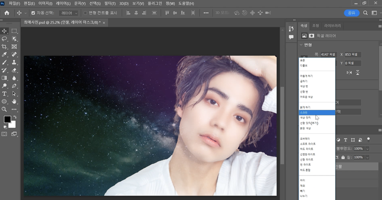Open the 이미지(I) menu
This screenshot has height=200, width=382.
[45, 4]
